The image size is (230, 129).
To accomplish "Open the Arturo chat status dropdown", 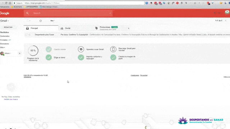I will coord(10,53).
